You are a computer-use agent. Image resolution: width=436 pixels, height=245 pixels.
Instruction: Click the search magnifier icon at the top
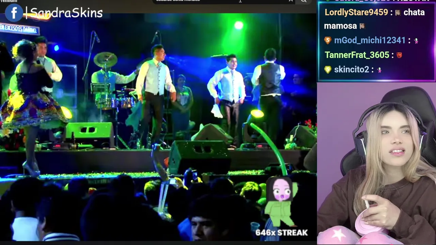click(x=303, y=1)
